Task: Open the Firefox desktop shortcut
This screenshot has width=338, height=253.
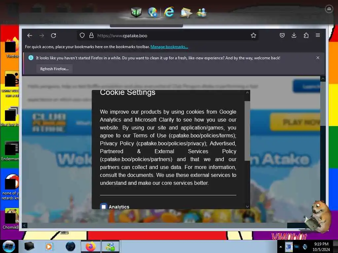Action: pos(12,47)
